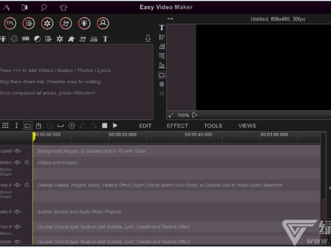Click the timeline vertical scrollbar
The image size is (331, 248).
(323, 166)
